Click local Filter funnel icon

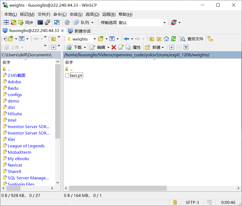22,39
